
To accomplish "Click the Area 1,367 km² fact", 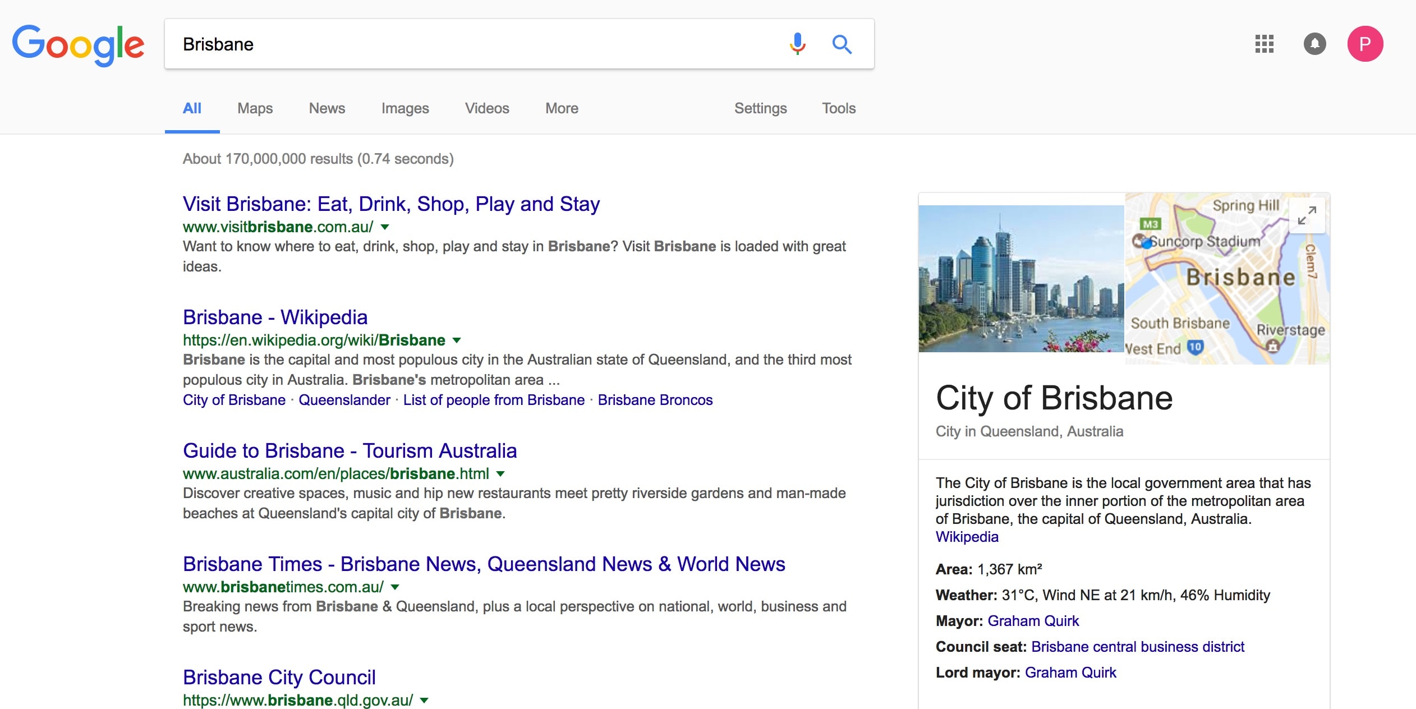I will [989, 570].
